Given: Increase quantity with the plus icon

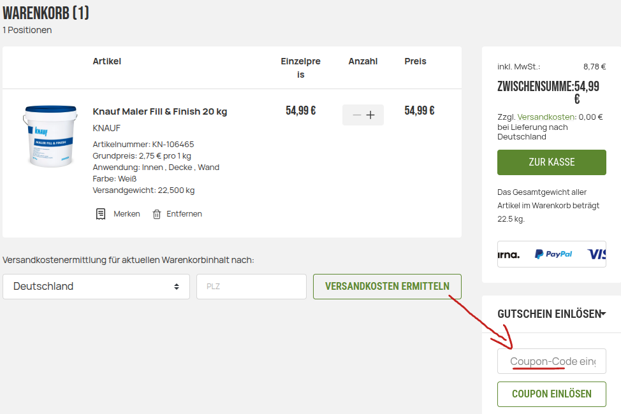Looking at the screenshot, I should click(370, 115).
